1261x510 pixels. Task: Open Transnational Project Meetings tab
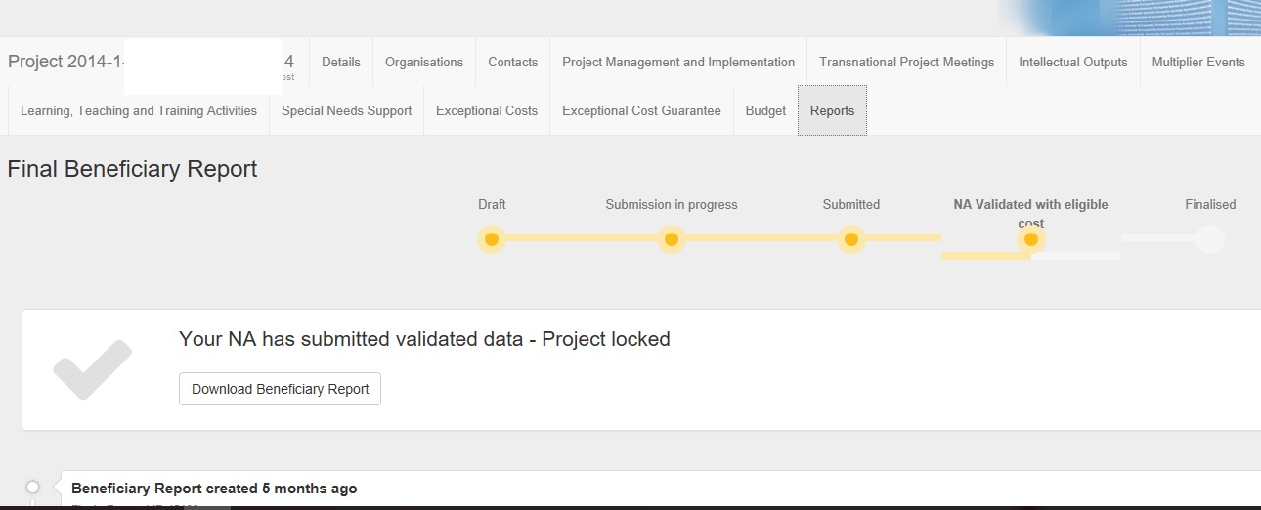coord(907,62)
